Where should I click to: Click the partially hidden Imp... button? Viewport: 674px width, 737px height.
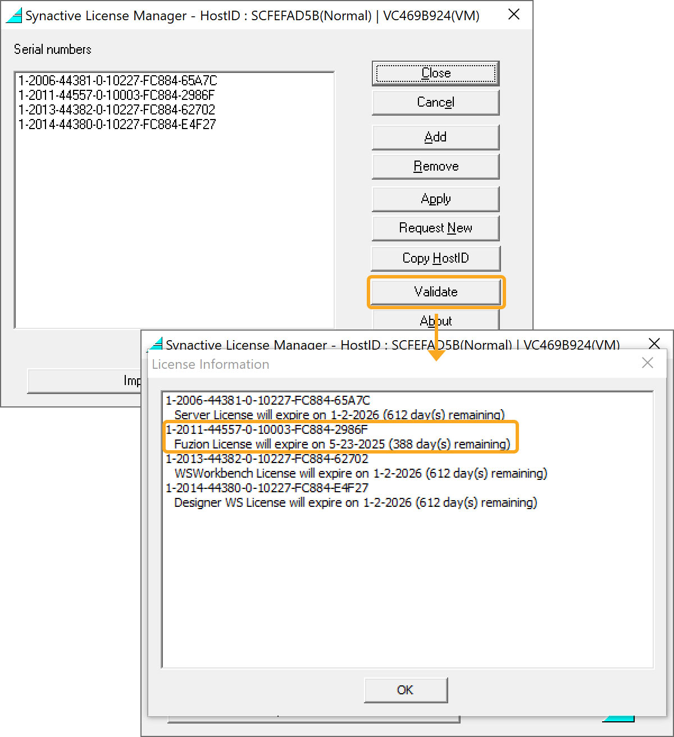84,381
